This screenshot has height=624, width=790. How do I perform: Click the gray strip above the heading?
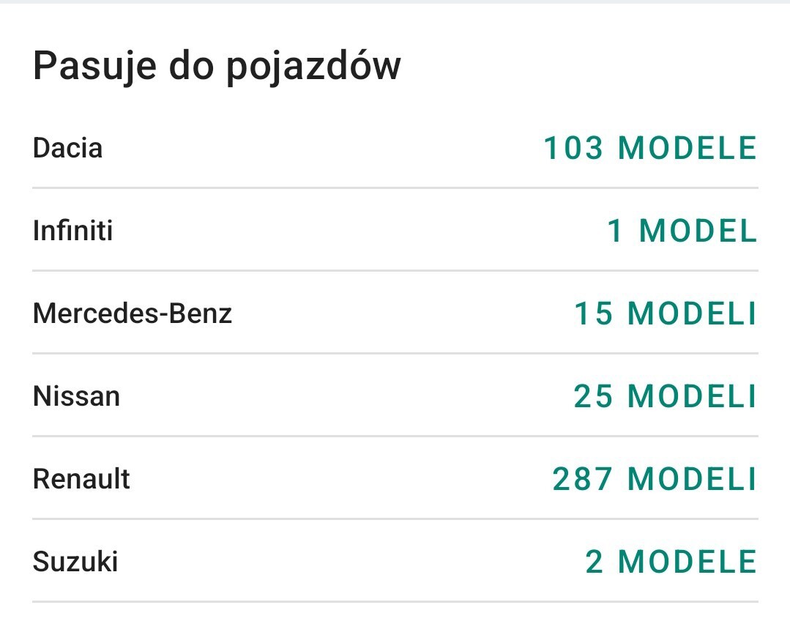pyautogui.click(x=395, y=2)
